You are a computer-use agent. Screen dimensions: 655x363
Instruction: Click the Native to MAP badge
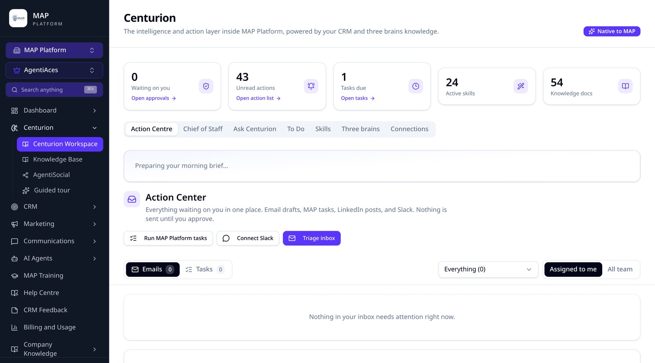(x=612, y=31)
